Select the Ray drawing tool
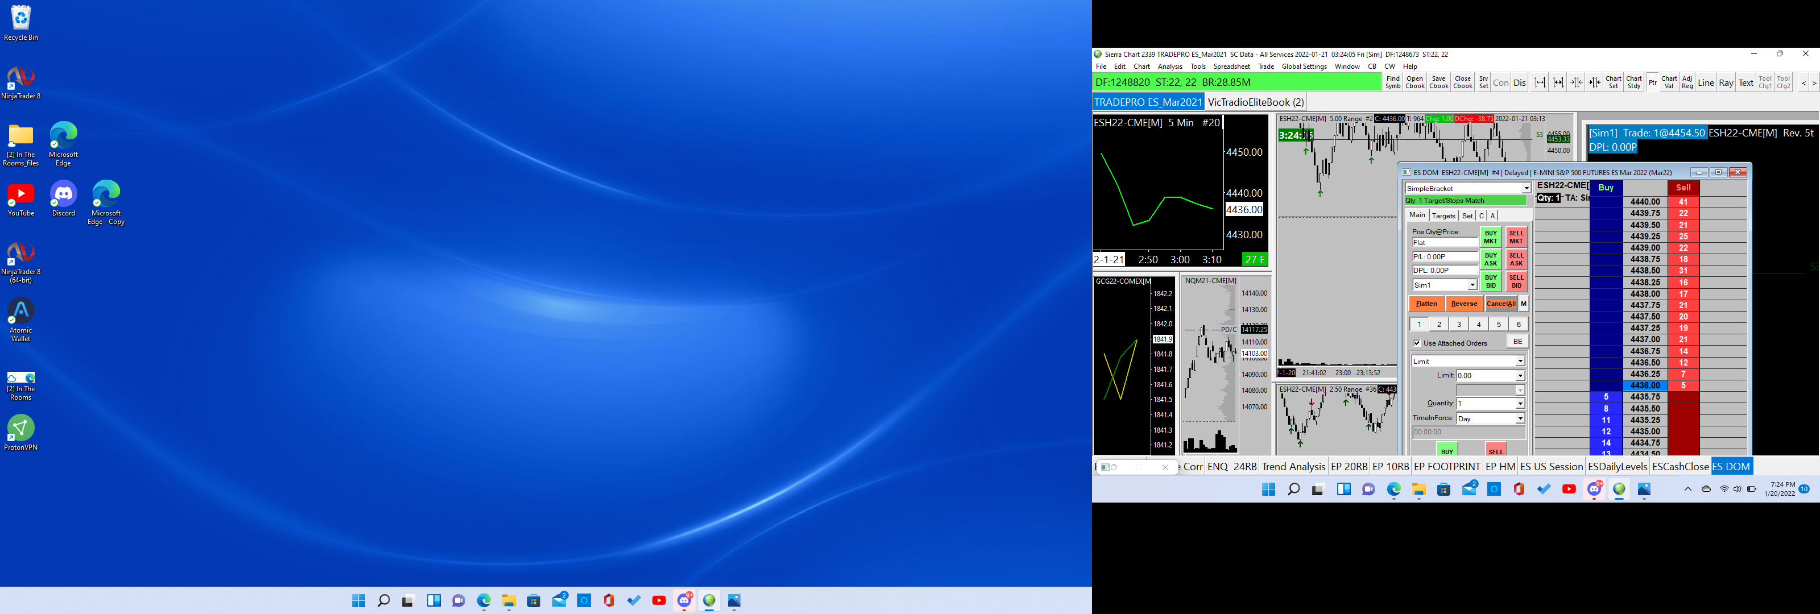 [x=1726, y=82]
